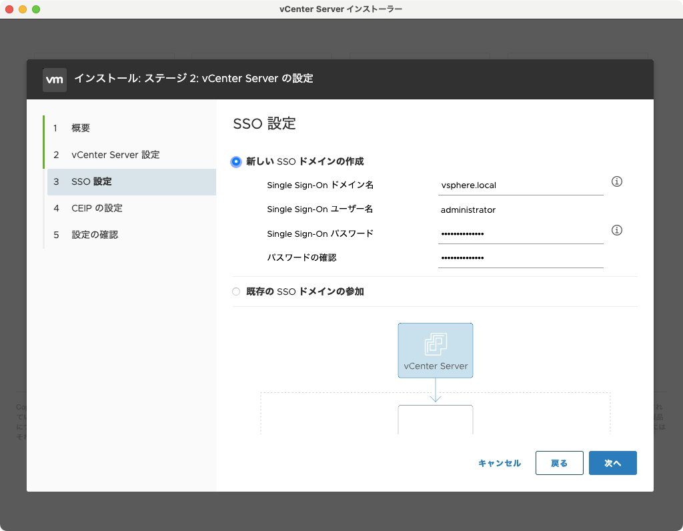This screenshot has height=531, width=683.
Task: Go to step 5 設定の確認
Action: (x=131, y=235)
